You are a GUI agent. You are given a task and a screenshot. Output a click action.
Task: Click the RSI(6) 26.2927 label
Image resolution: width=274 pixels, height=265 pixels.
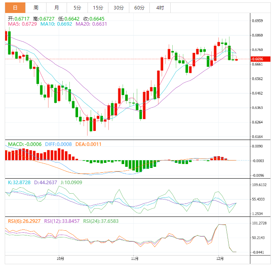tap(24, 221)
